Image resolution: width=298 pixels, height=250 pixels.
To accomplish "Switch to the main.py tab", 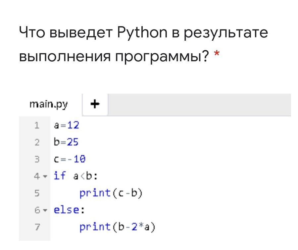I will (48, 105).
